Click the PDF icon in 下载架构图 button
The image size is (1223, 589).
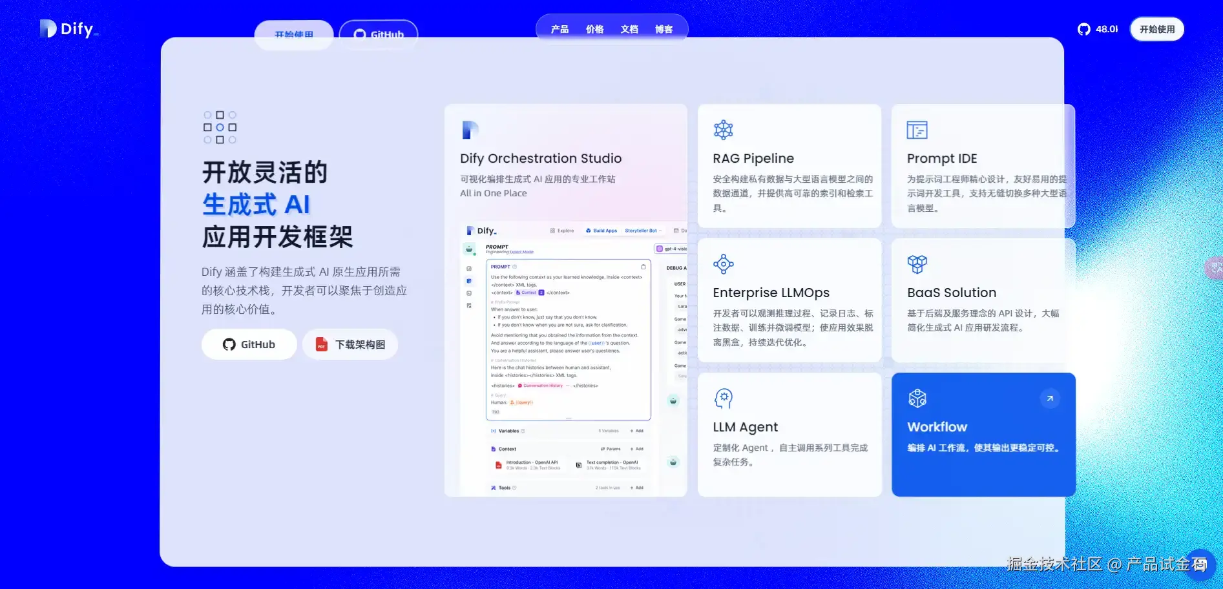click(x=321, y=344)
